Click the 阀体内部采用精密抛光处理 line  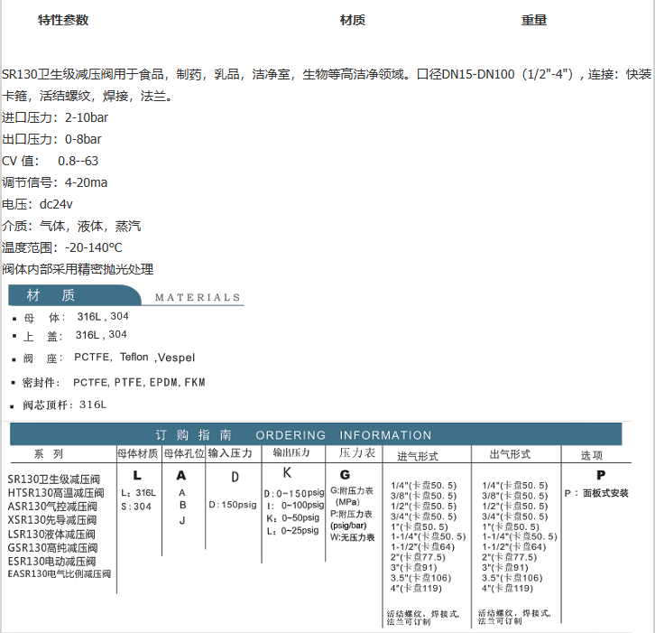pyautogui.click(x=78, y=269)
